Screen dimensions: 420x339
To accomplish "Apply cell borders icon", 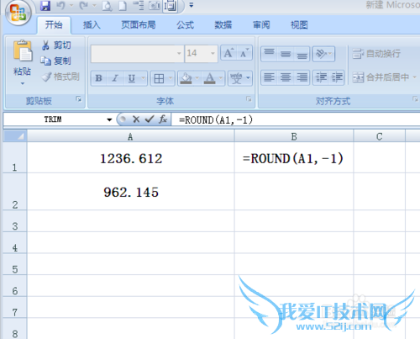I will coord(159,78).
